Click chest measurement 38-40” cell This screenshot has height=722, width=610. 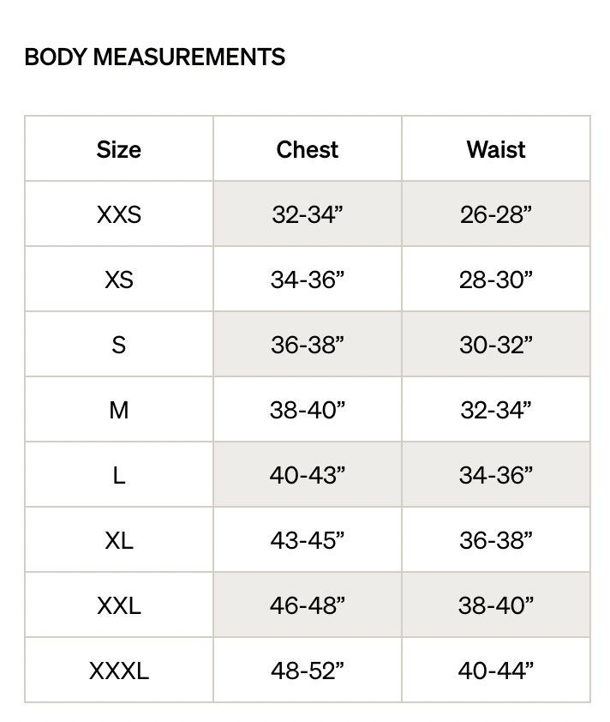(308, 409)
